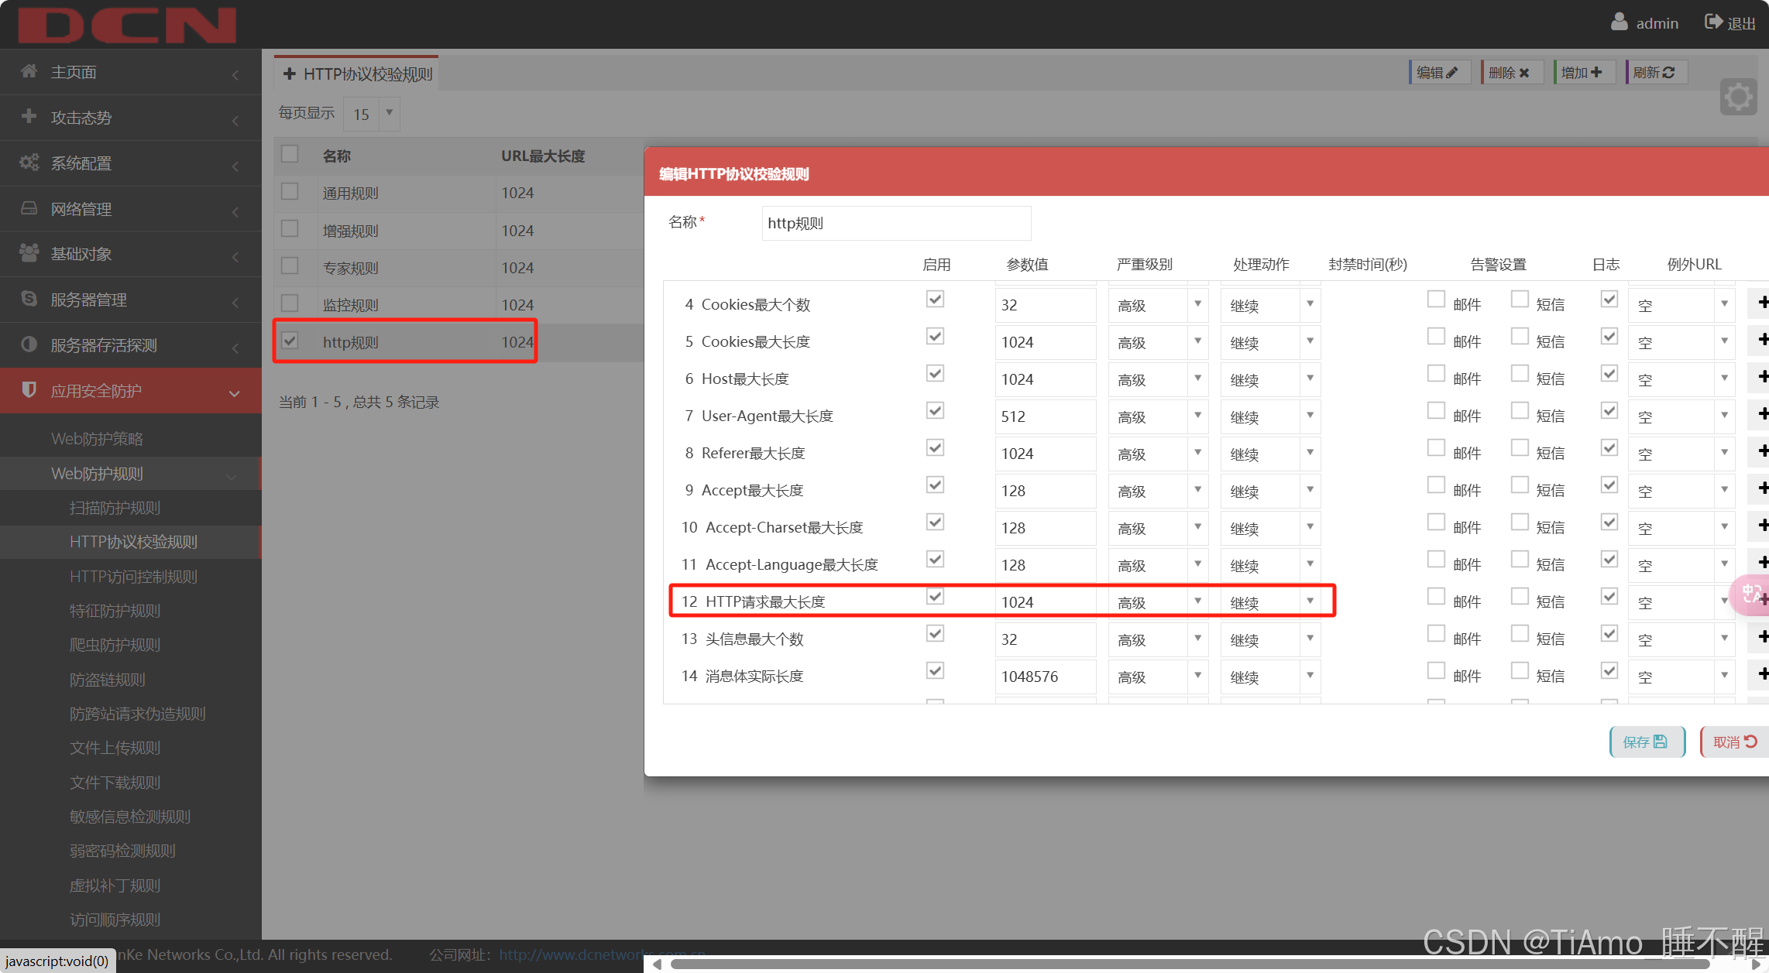Screen dimensions: 1769x973
Task: Click the scroll-left arrow on the bottom scrollbar
Action: click(657, 964)
